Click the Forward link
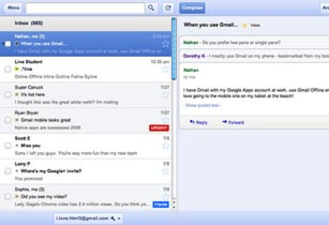The width and height of the screenshot is (329, 225). pyautogui.click(x=236, y=123)
